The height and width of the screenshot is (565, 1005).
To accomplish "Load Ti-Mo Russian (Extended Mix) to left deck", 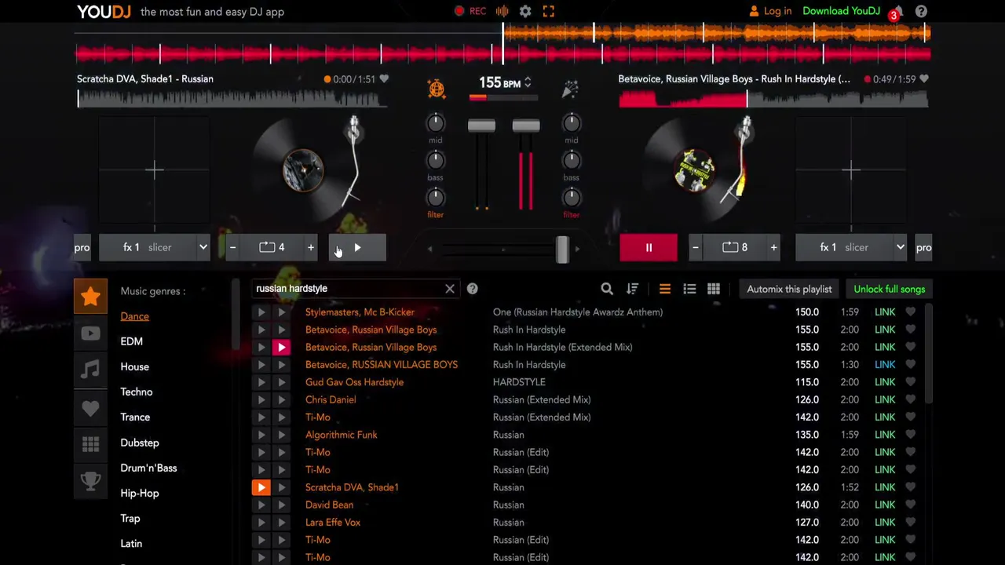I will tap(261, 417).
